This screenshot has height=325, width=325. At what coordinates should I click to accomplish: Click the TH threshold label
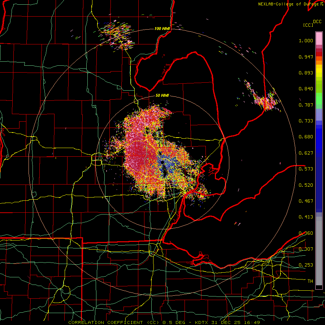(x=310, y=281)
